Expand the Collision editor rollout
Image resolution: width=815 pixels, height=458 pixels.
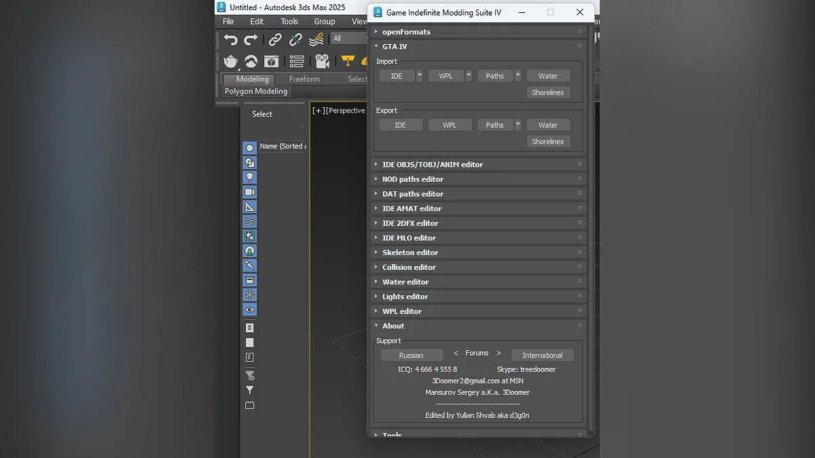point(478,267)
